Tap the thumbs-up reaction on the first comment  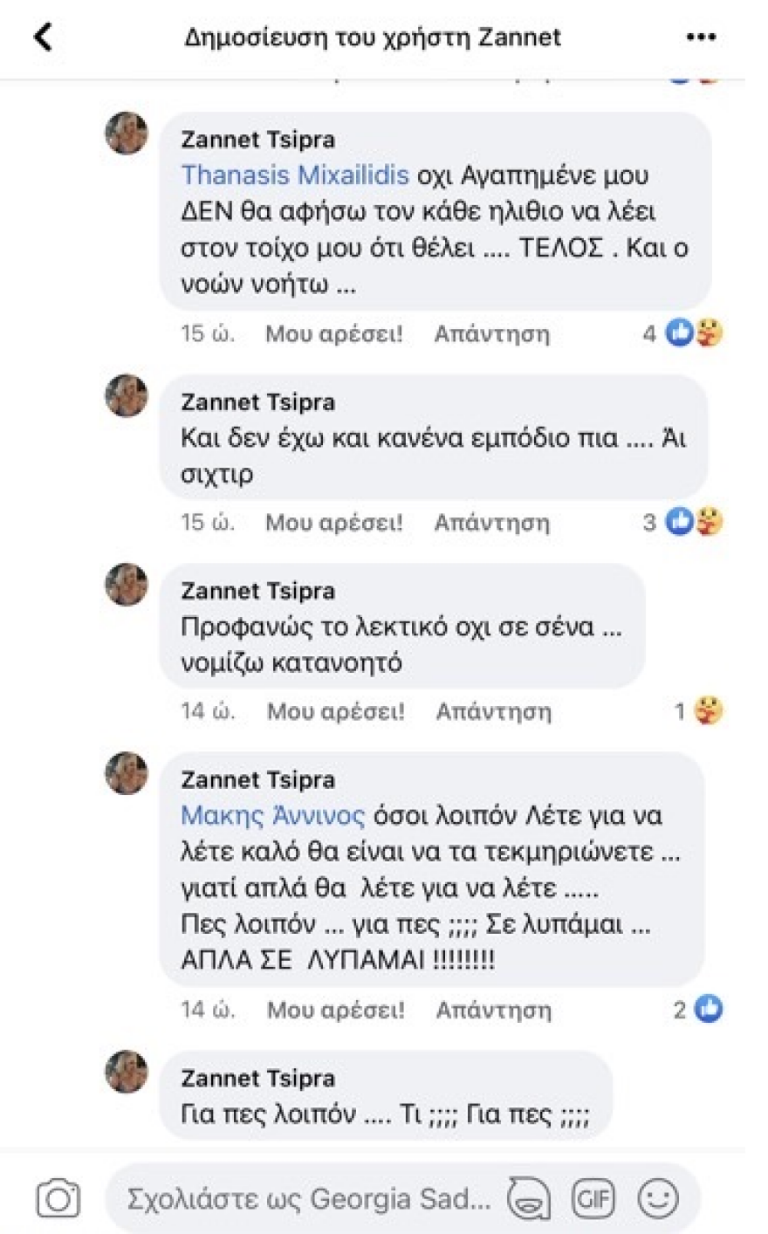(680, 332)
